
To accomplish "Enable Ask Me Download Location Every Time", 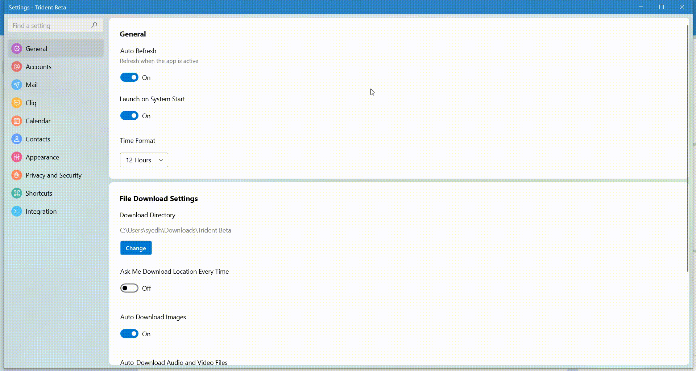I will point(129,288).
